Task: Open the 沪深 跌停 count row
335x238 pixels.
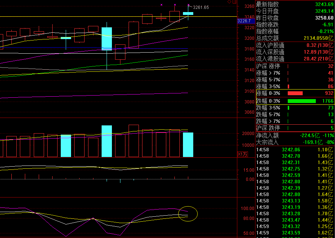Action: coord(295,128)
